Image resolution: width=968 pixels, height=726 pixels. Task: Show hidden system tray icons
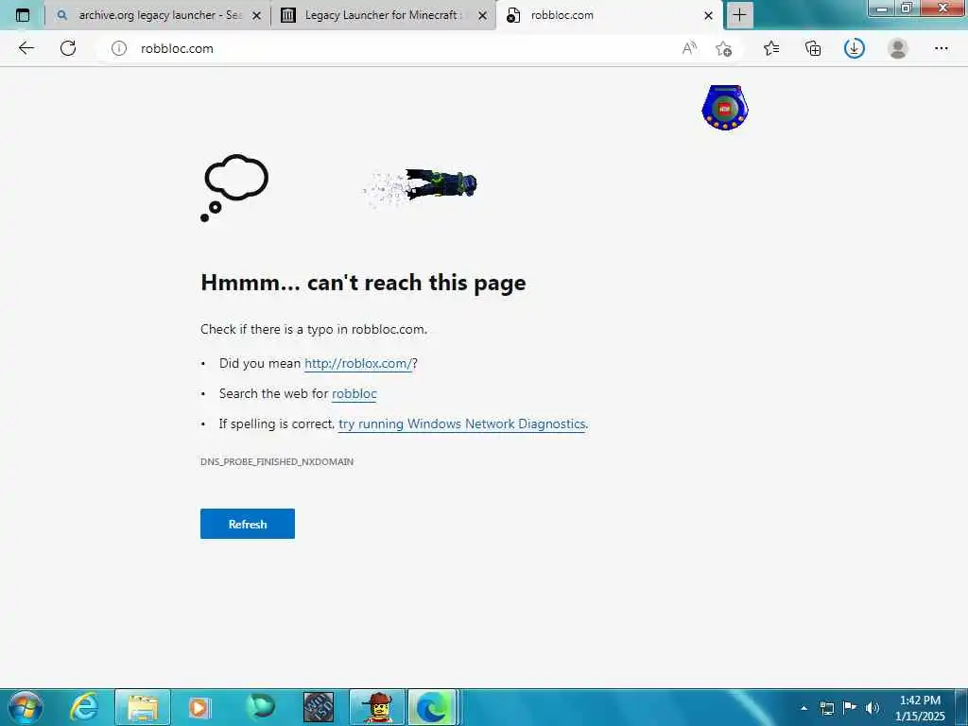click(x=804, y=708)
